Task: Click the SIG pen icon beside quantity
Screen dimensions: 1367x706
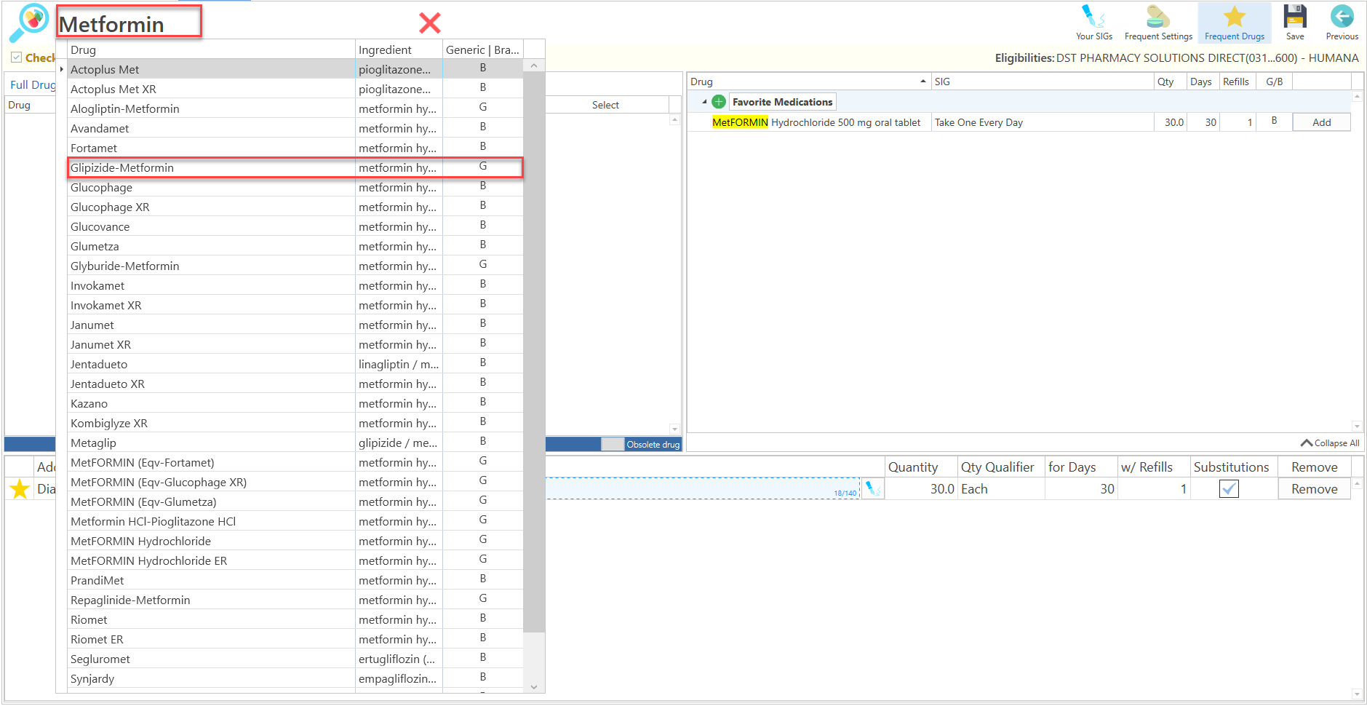Action: [x=873, y=489]
